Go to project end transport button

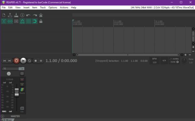(x=10, y=61)
